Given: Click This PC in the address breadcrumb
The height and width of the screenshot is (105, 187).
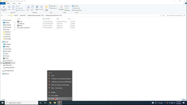Looking at the screenshot, I should coord(16,15).
